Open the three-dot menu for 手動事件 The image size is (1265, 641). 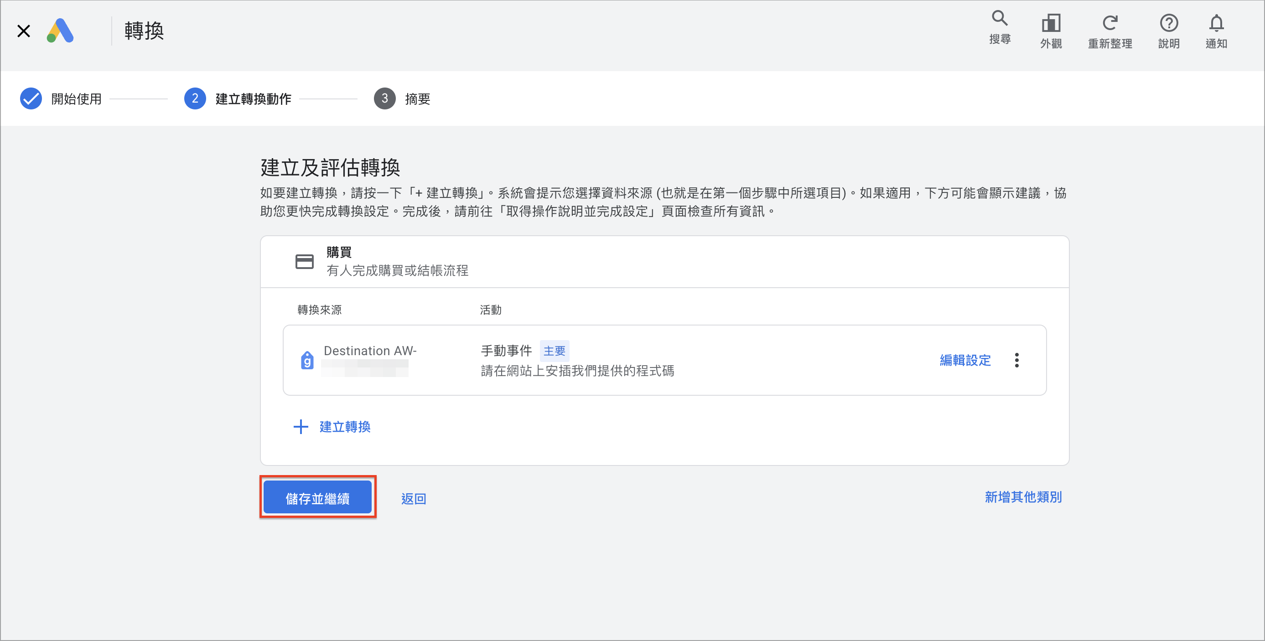pos(1016,360)
